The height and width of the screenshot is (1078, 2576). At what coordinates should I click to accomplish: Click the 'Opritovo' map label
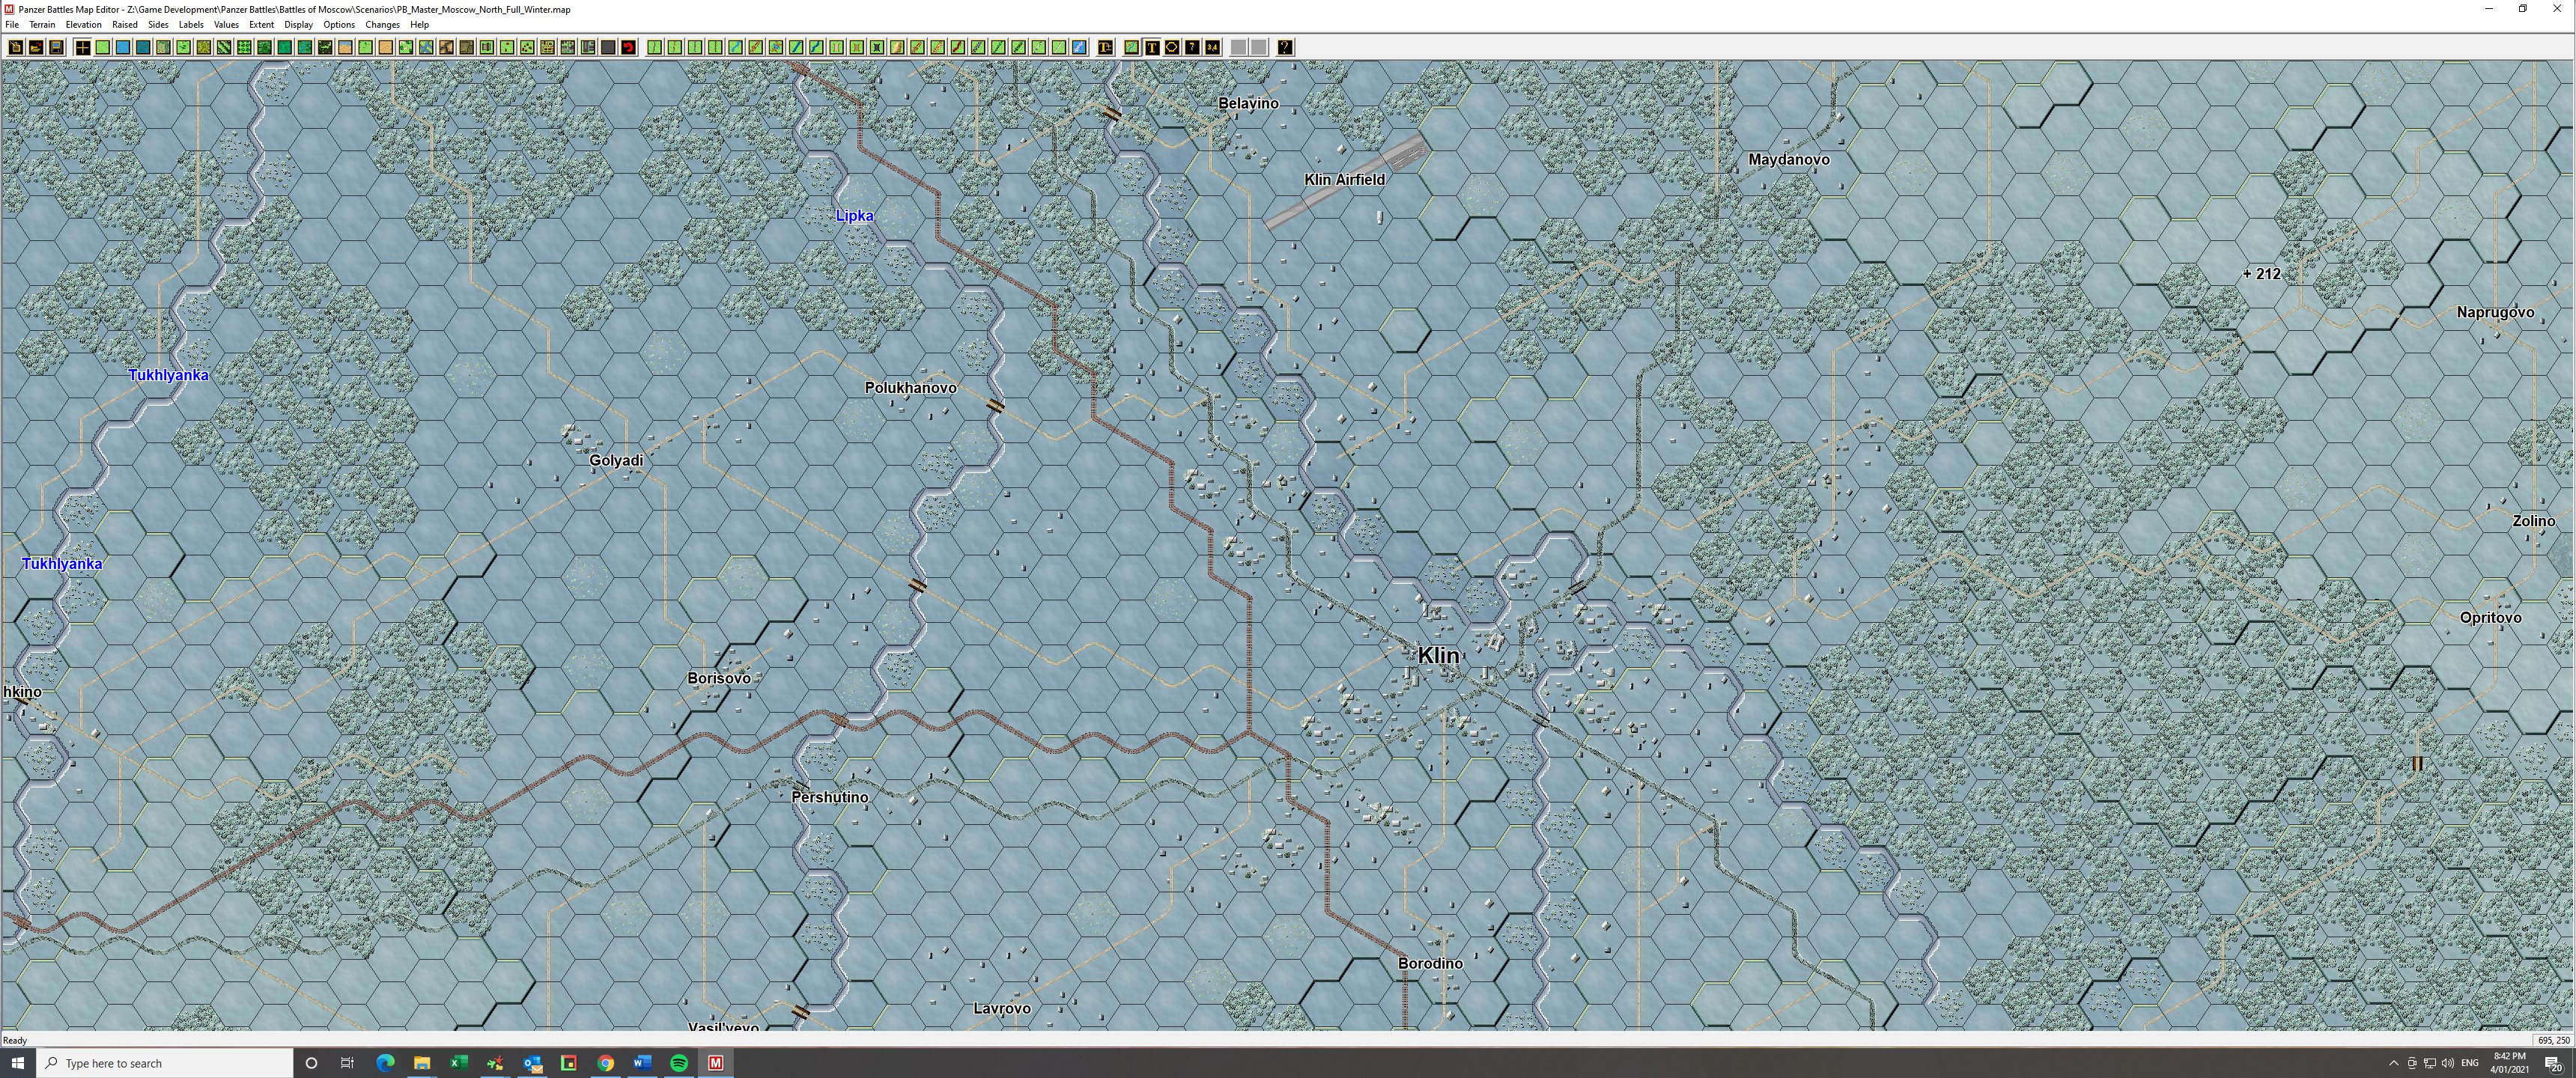2490,617
